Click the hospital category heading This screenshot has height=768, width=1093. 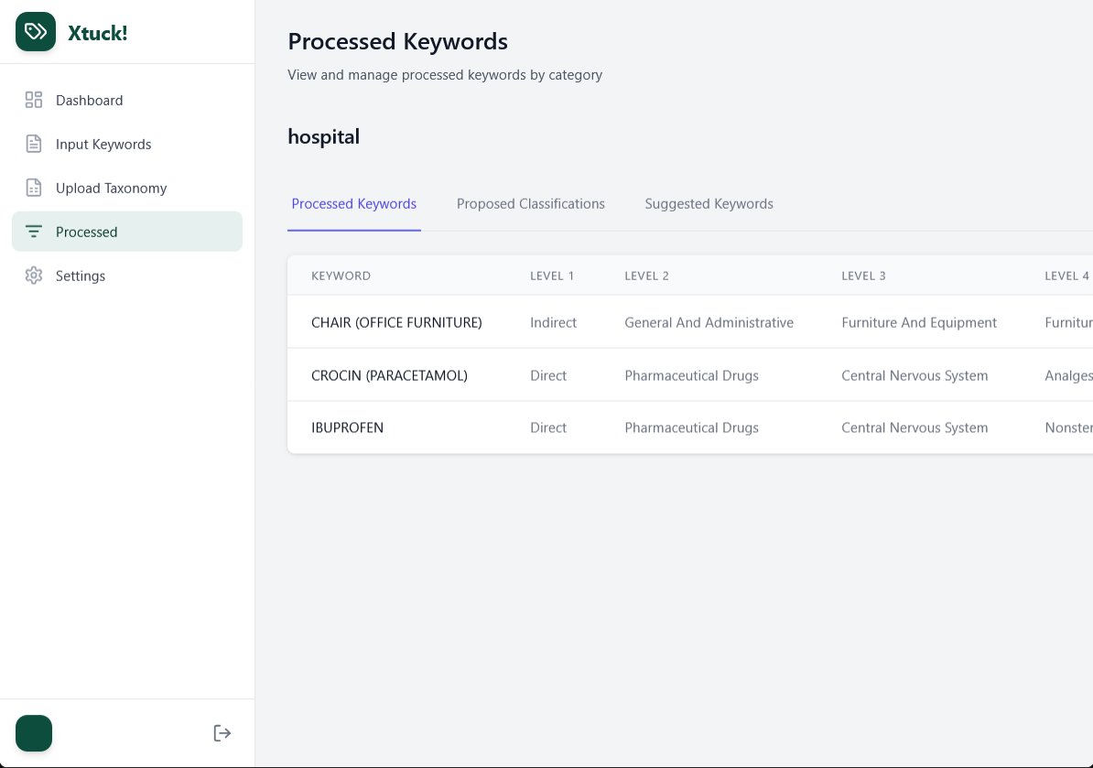tap(323, 135)
